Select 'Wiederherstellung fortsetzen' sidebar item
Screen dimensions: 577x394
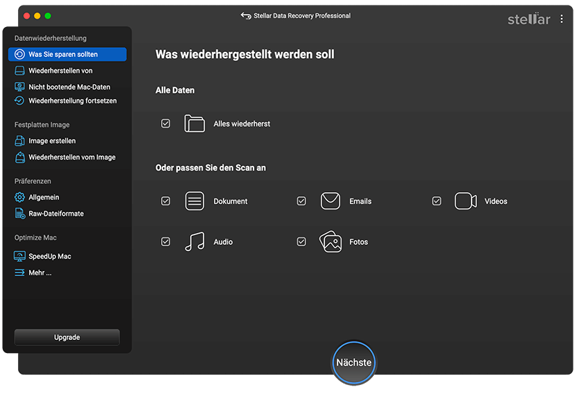click(67, 101)
